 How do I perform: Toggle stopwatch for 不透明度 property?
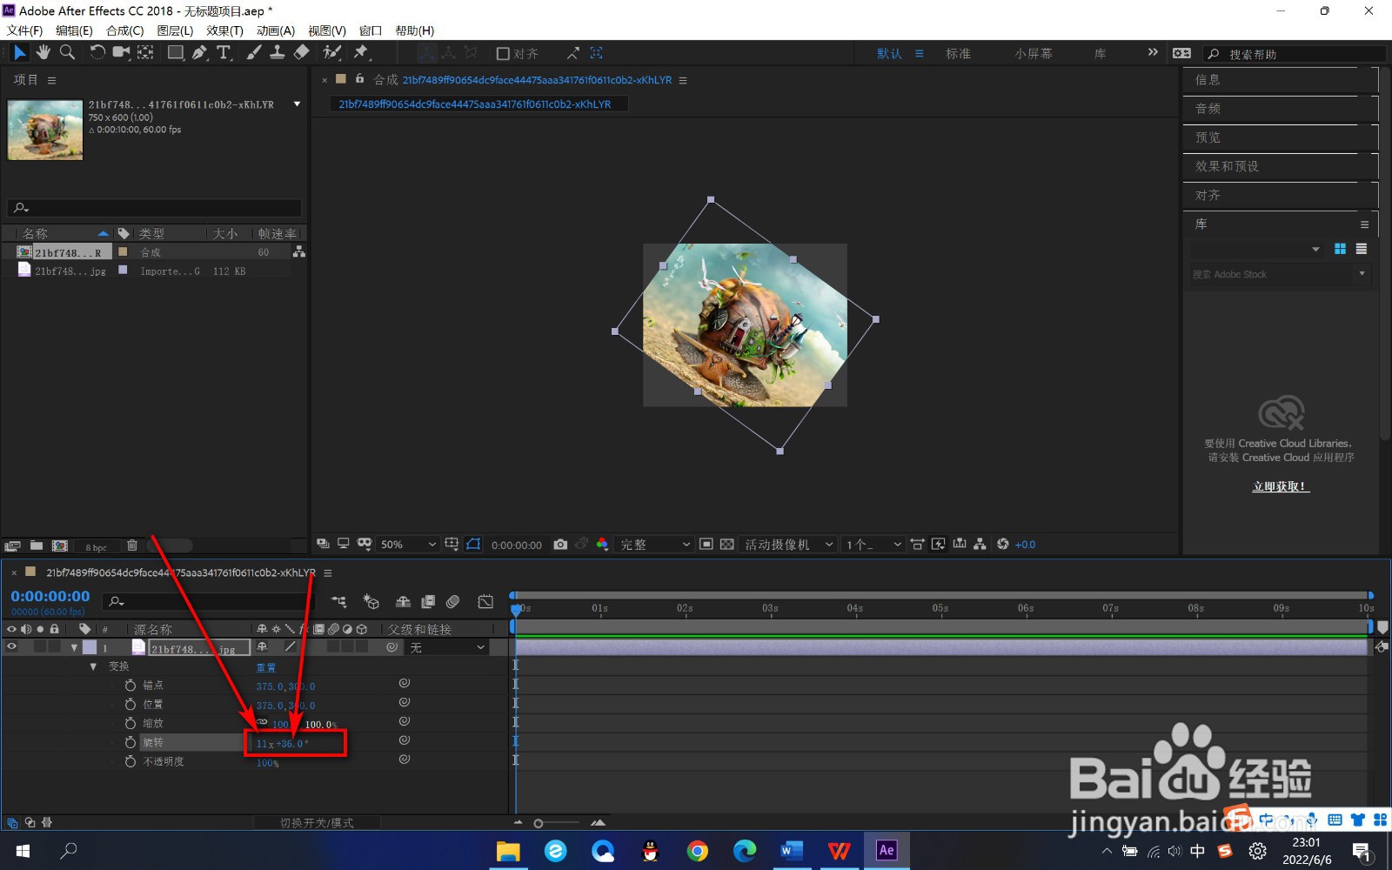[130, 762]
